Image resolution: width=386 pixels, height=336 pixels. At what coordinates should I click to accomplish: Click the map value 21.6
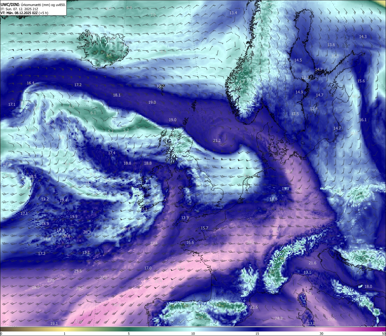312,263
